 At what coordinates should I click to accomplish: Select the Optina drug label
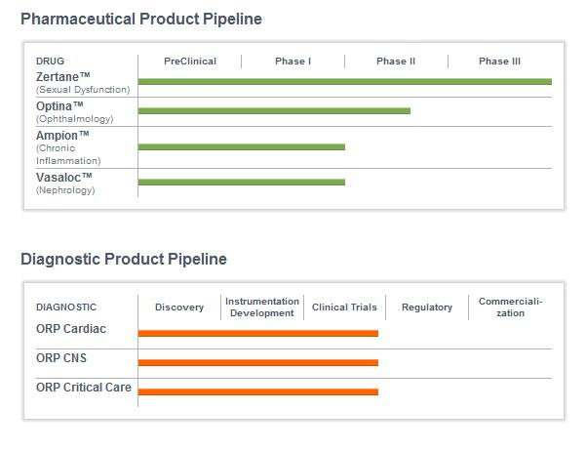59,105
